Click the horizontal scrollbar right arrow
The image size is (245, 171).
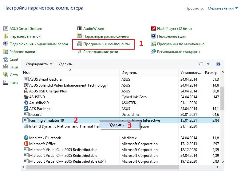217,167
